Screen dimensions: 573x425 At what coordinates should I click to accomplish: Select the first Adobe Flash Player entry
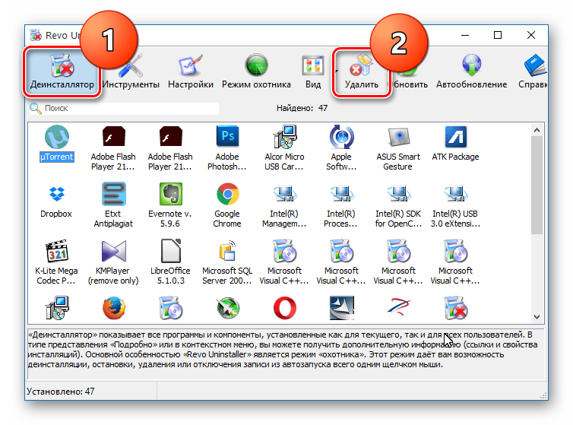tap(113, 148)
